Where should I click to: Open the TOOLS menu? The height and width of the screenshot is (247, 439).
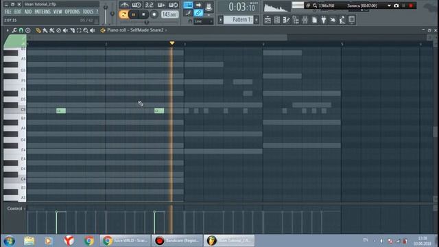(88, 12)
